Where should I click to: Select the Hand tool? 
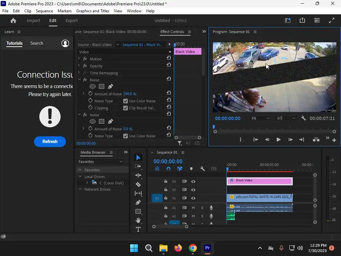pos(138,220)
